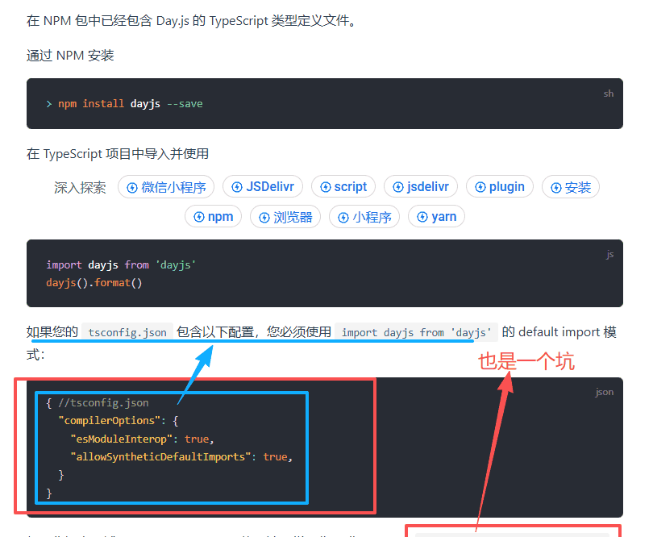The height and width of the screenshot is (537, 653).
Task: Click the json language label on code block
Action: point(604,392)
